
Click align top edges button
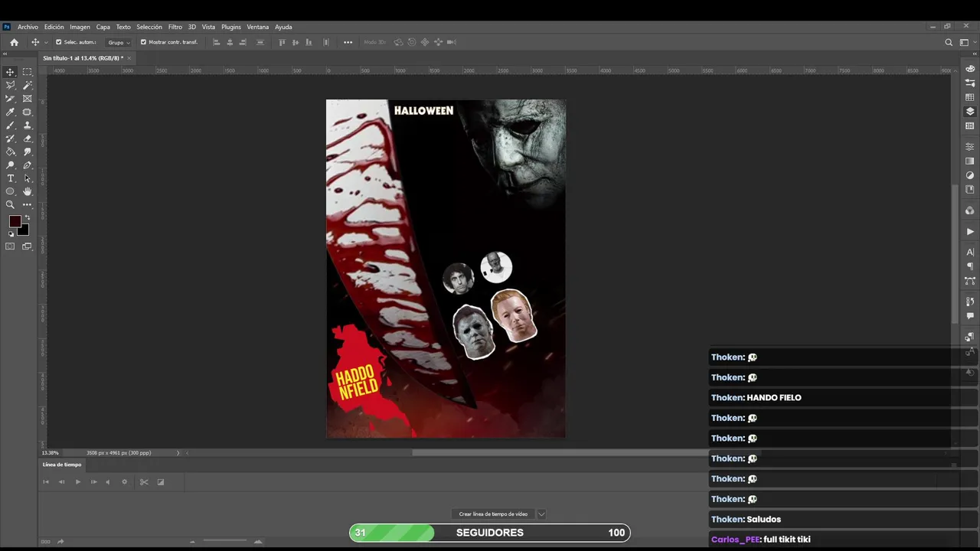pyautogui.click(x=282, y=42)
